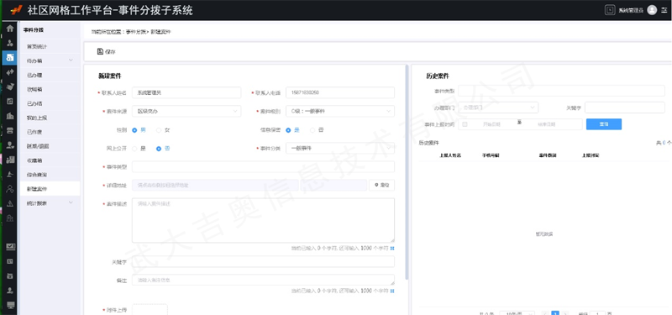
Task: Click the 手机号码 column header
Action: click(491, 155)
